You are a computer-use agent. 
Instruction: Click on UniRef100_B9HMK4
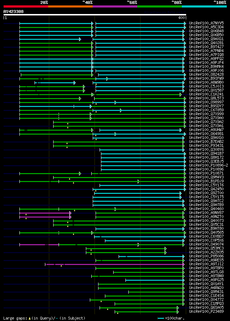[x=206, y=67]
